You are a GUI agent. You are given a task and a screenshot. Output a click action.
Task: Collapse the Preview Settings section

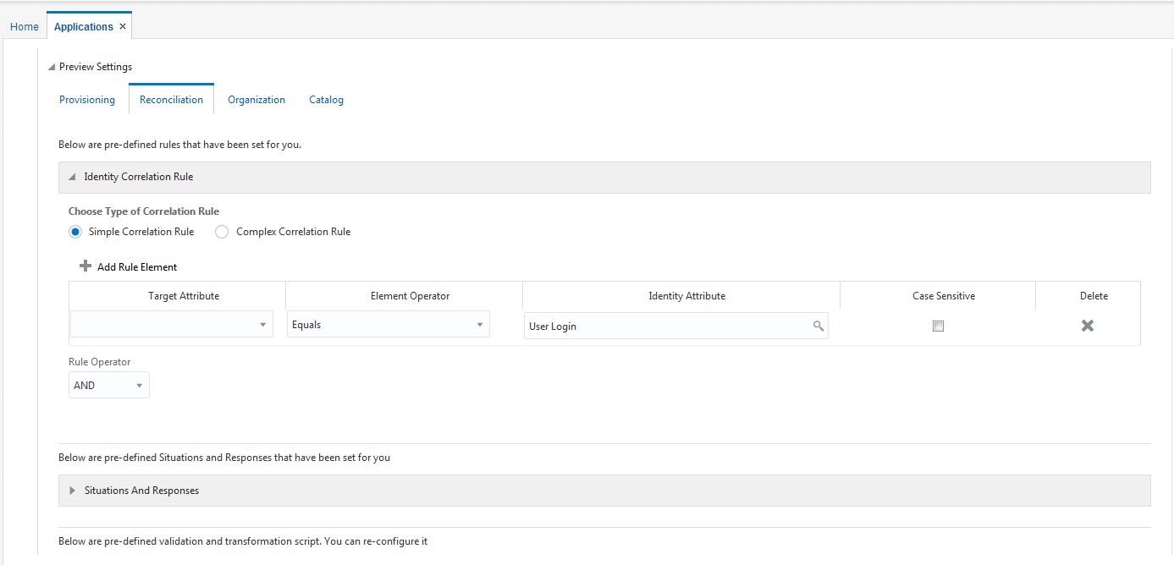click(51, 66)
